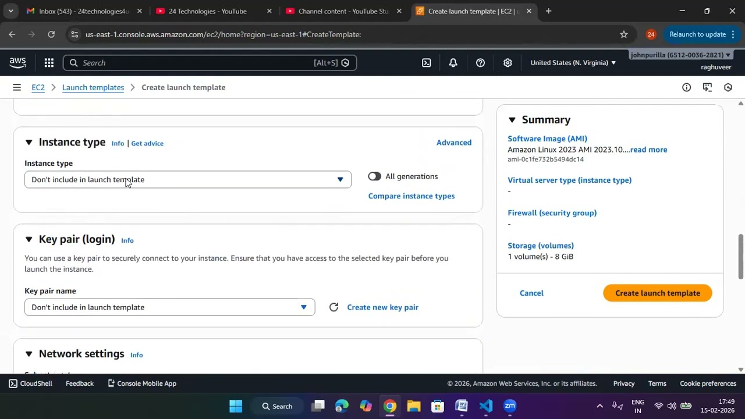
Task: Open the tutorials panel icon next to info
Action: coord(707,87)
